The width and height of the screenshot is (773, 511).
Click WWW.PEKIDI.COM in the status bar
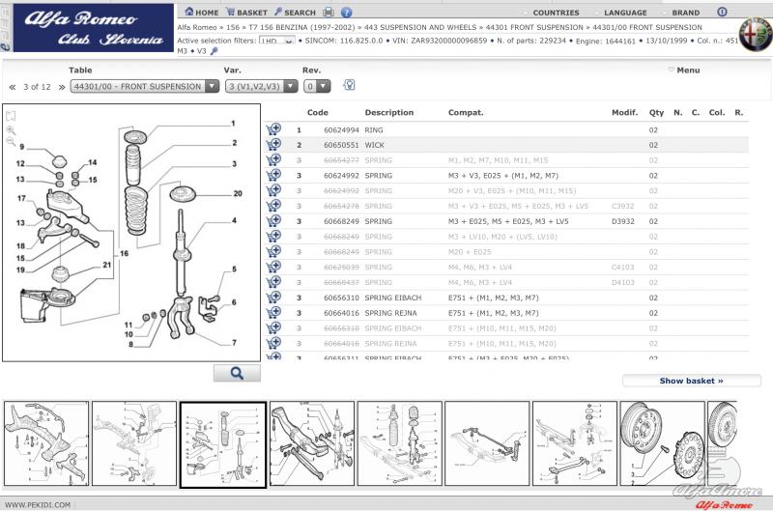[x=38, y=505]
